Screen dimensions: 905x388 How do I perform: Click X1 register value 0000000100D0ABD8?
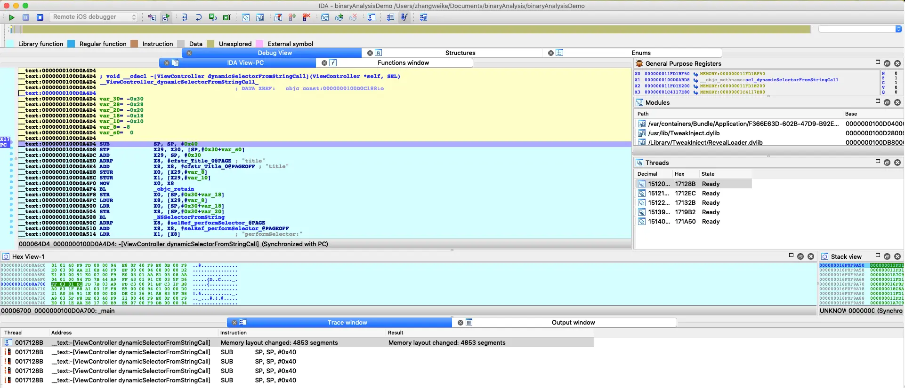(x=667, y=80)
